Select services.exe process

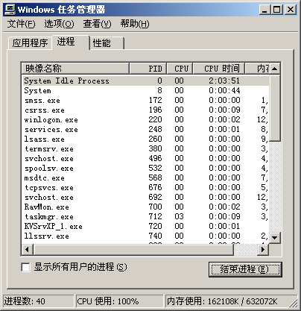(145, 129)
